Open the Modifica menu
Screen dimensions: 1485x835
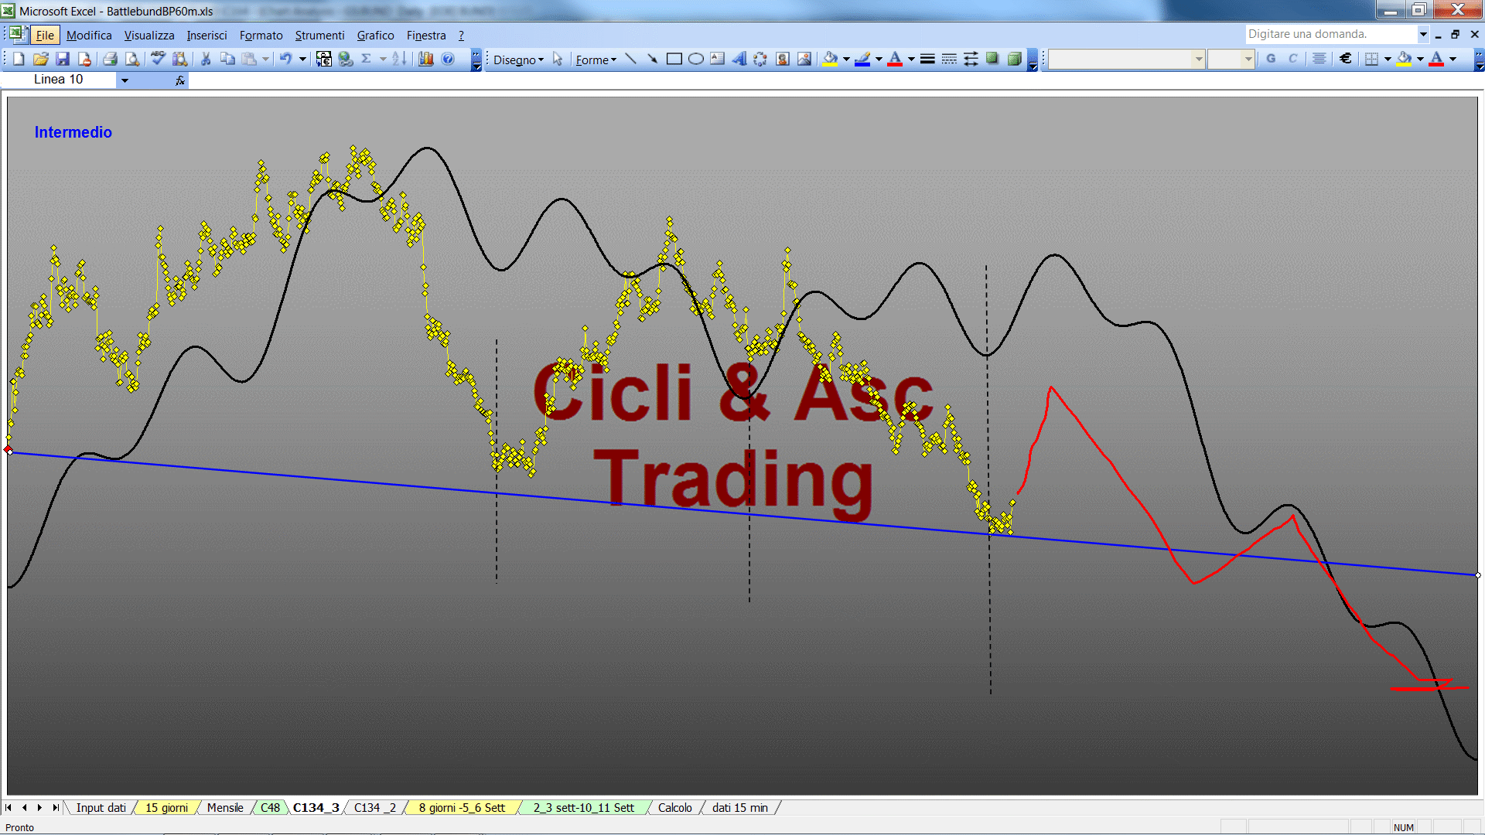[x=89, y=36]
